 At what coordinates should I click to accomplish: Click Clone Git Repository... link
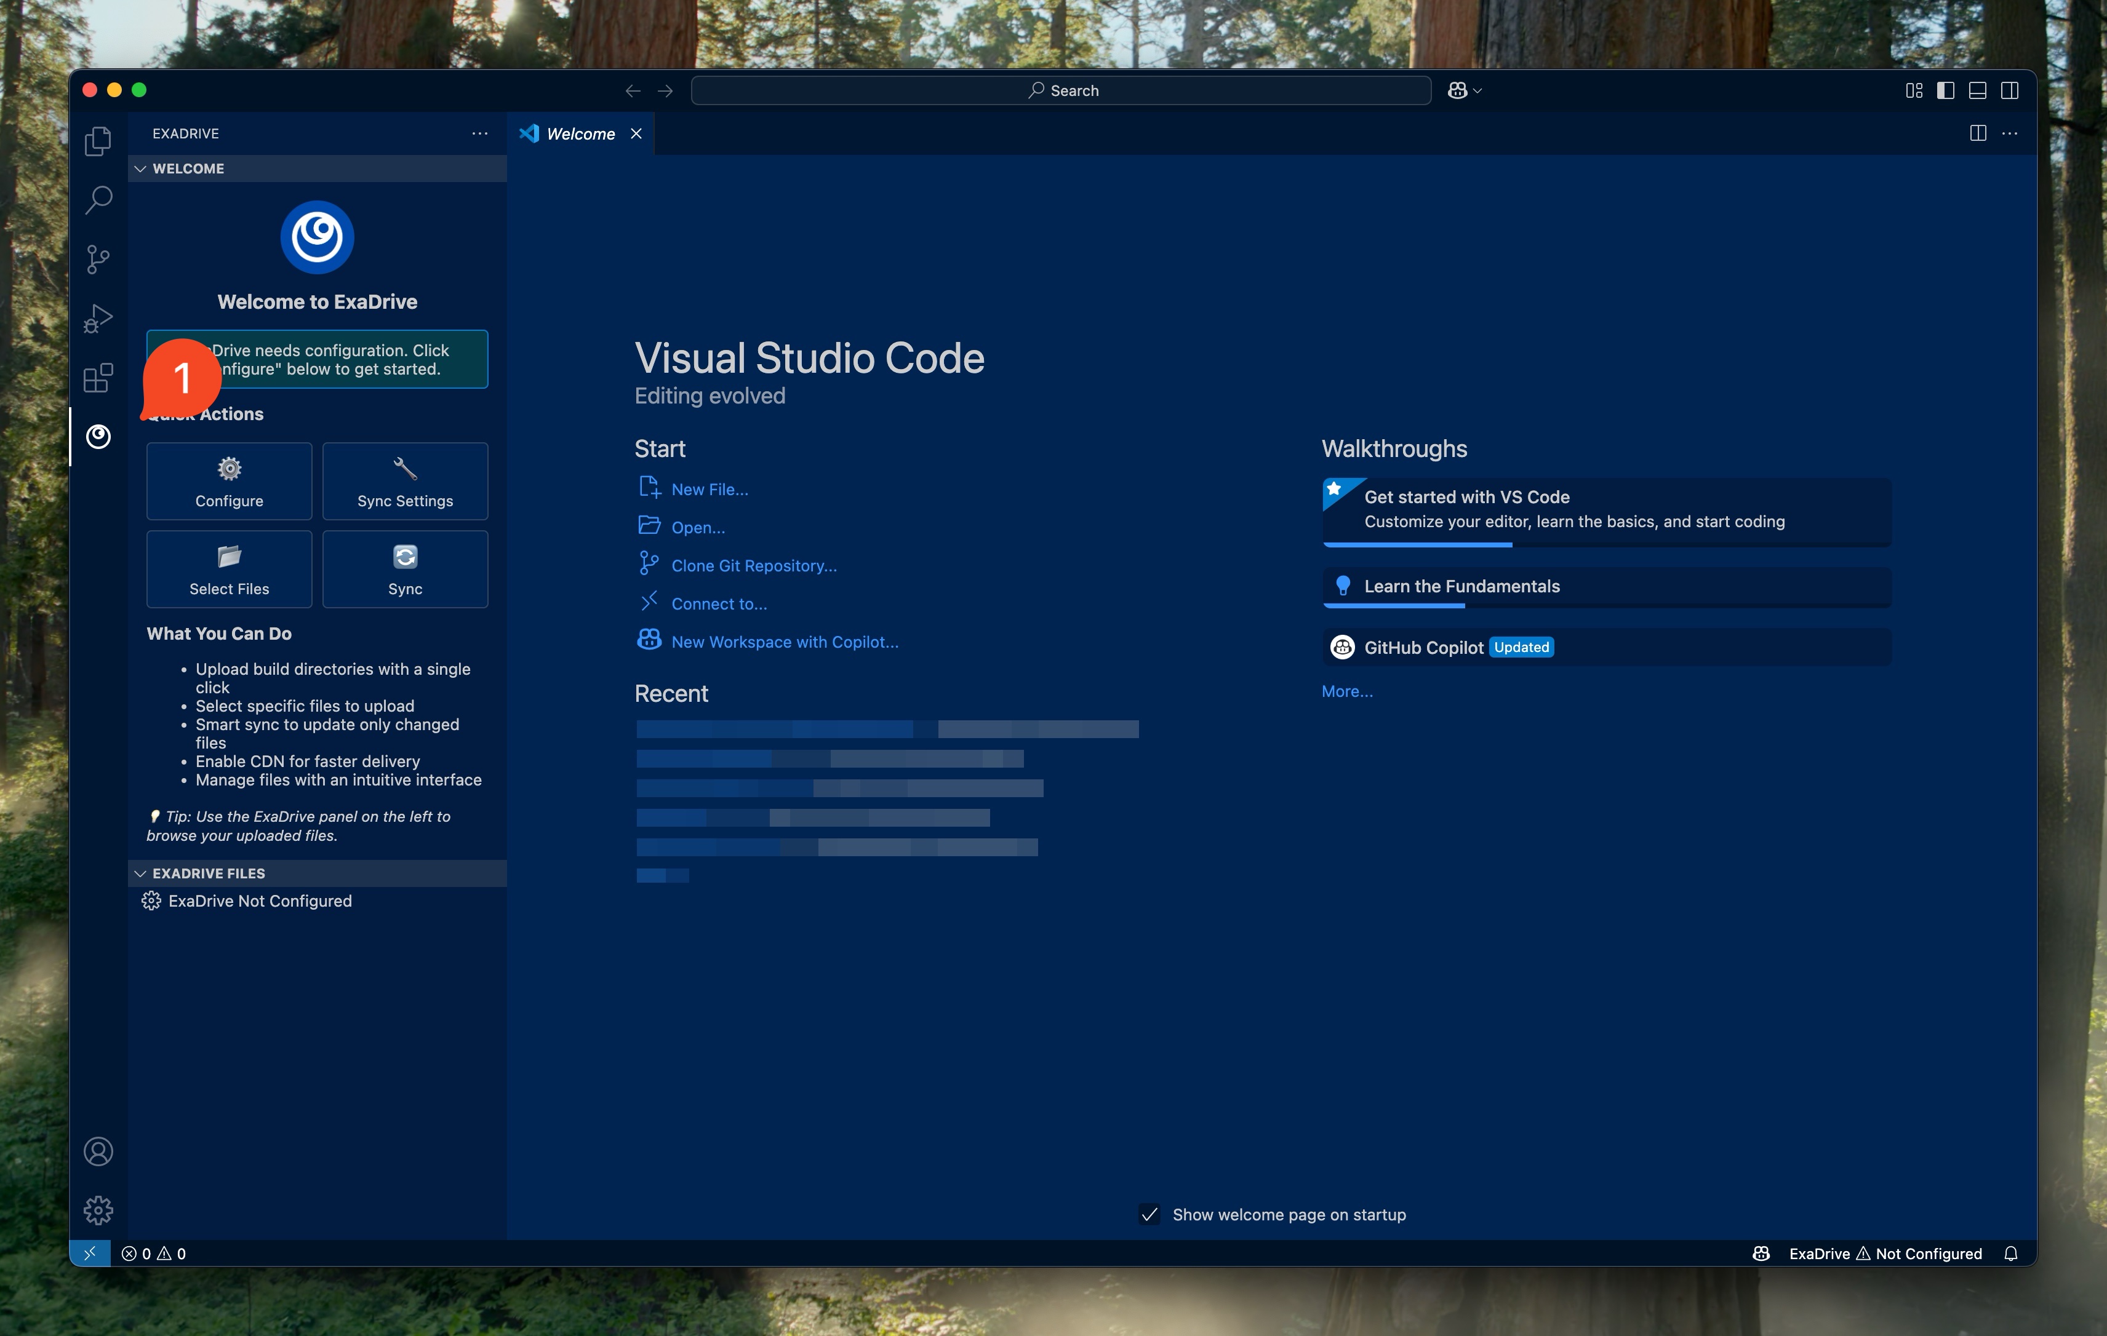pyautogui.click(x=754, y=566)
